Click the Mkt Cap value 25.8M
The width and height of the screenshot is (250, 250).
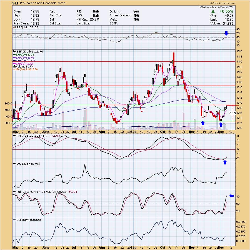pos(94,19)
